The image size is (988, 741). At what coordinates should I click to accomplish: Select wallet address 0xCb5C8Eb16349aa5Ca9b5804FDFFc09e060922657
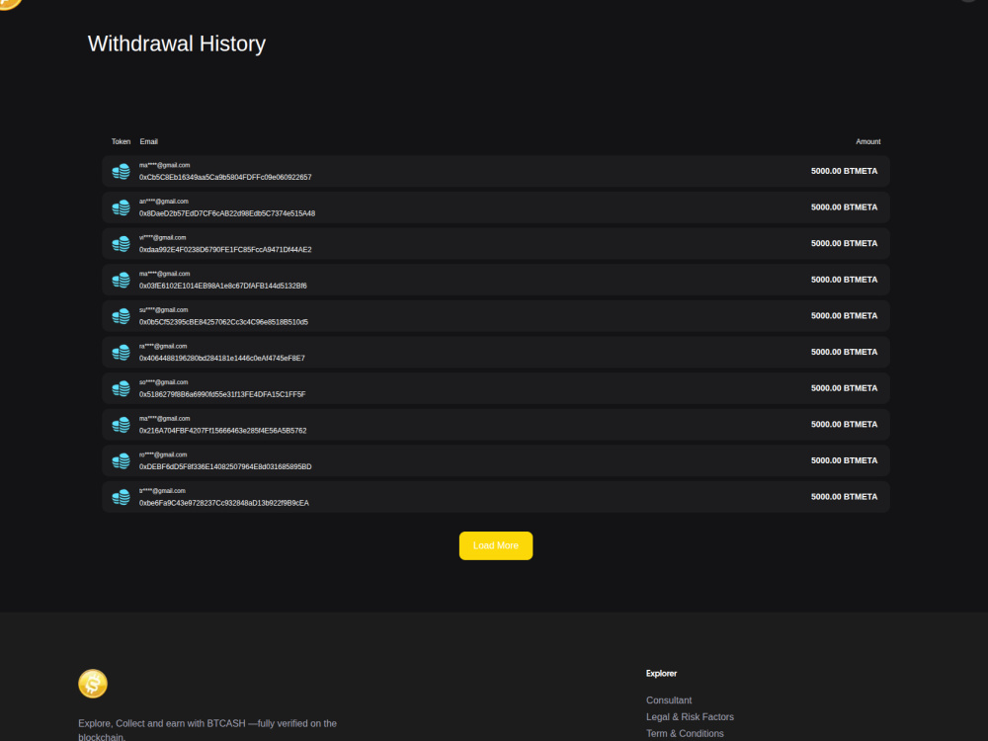(x=225, y=178)
